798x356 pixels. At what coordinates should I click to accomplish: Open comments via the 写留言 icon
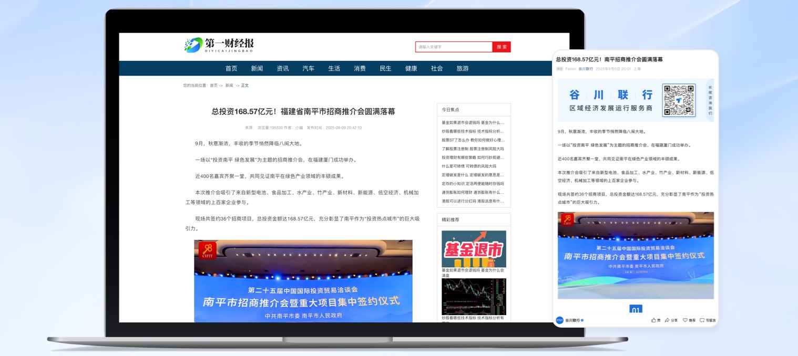click(x=703, y=320)
